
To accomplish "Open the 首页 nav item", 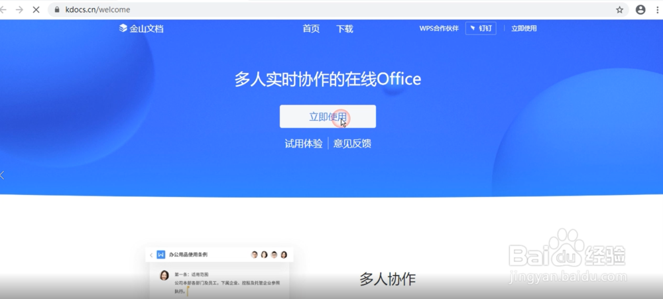I will (x=311, y=29).
